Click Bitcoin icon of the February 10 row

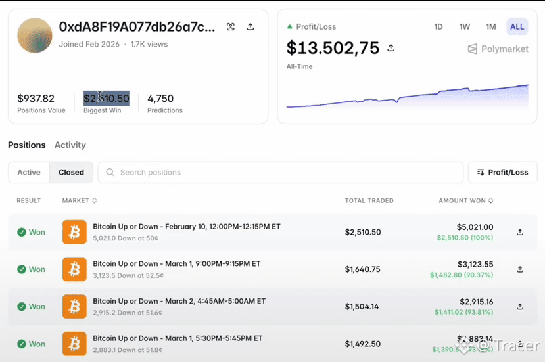coord(74,232)
